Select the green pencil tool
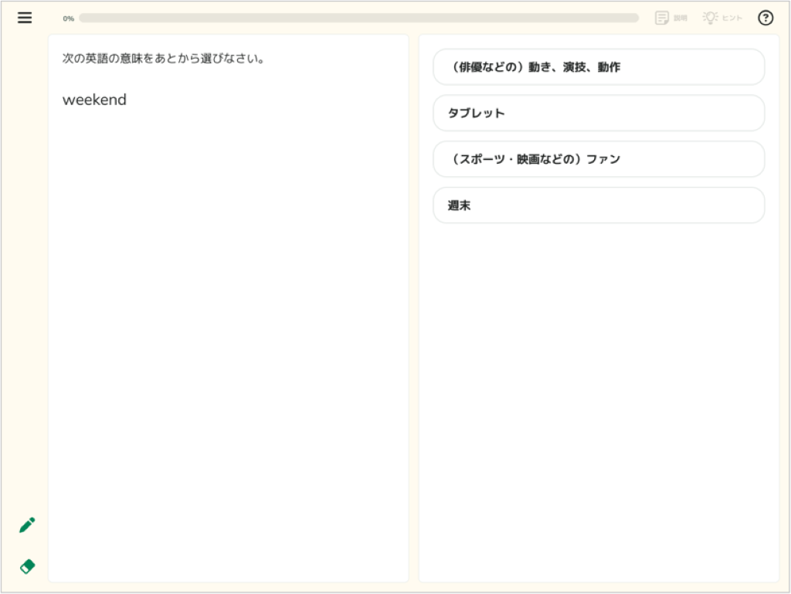This screenshot has width=791, height=594. point(27,525)
